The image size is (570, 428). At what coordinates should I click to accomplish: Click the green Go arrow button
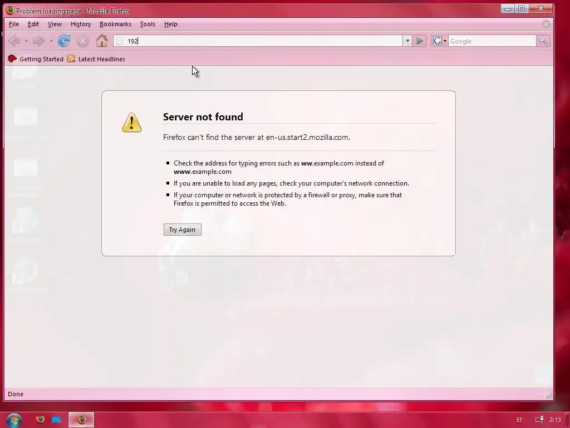pos(420,41)
